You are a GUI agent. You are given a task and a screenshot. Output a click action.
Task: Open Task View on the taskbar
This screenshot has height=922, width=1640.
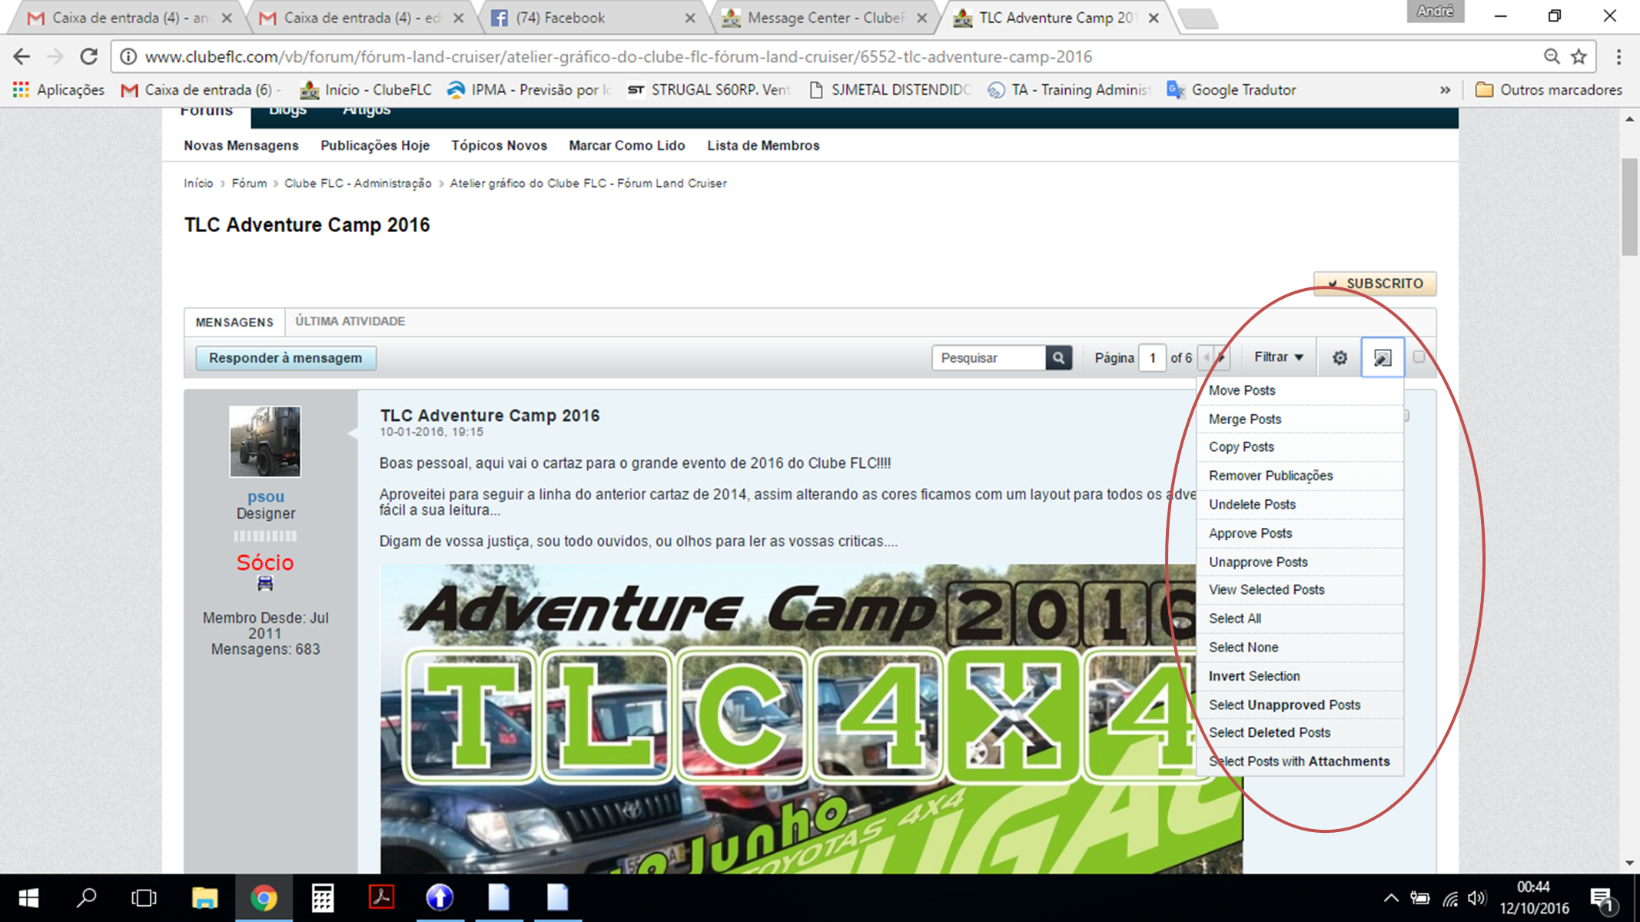click(144, 897)
